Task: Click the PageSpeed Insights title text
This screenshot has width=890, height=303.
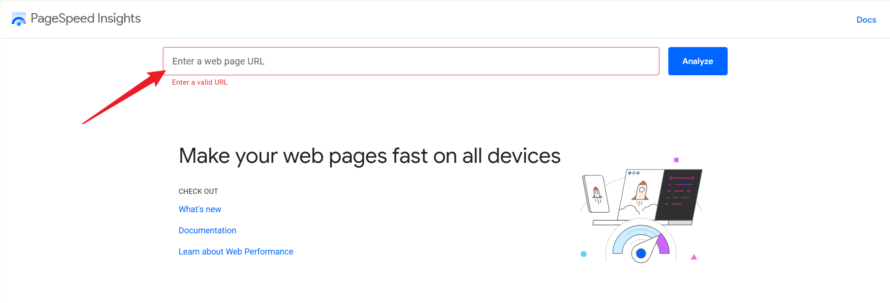Action: (x=86, y=18)
